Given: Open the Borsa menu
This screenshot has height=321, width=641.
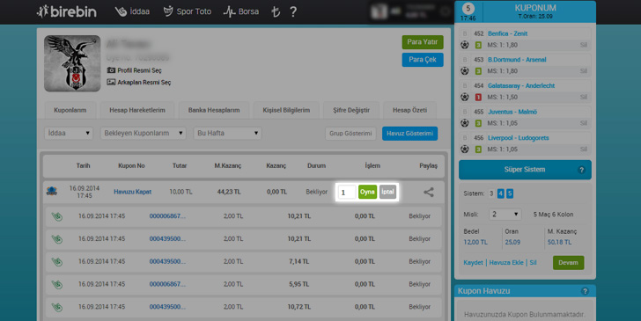Looking at the screenshot, I should coord(240,11).
